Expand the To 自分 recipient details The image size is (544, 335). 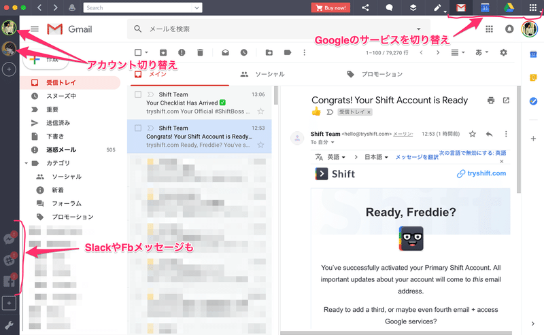[333, 142]
